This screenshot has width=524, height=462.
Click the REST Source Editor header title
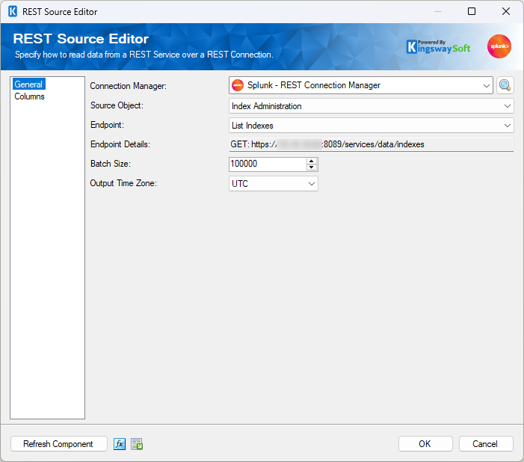(x=81, y=39)
